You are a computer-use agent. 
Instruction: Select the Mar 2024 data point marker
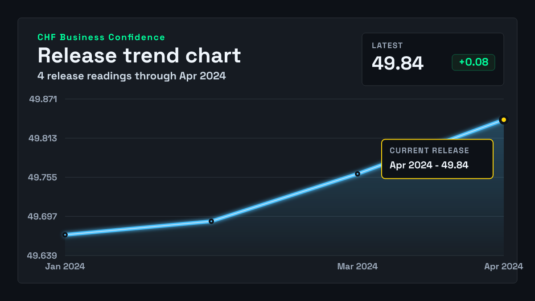[358, 174]
